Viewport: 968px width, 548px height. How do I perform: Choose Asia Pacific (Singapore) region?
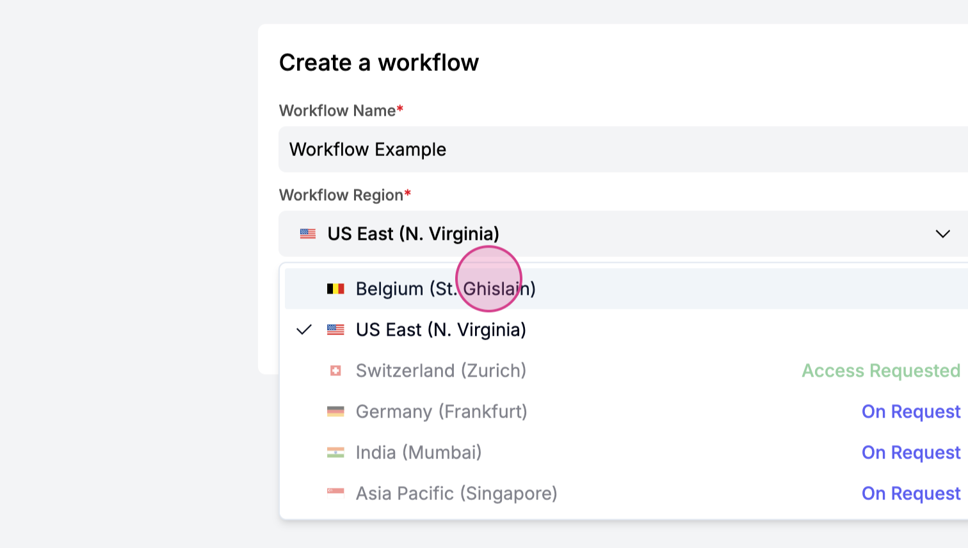coord(456,494)
